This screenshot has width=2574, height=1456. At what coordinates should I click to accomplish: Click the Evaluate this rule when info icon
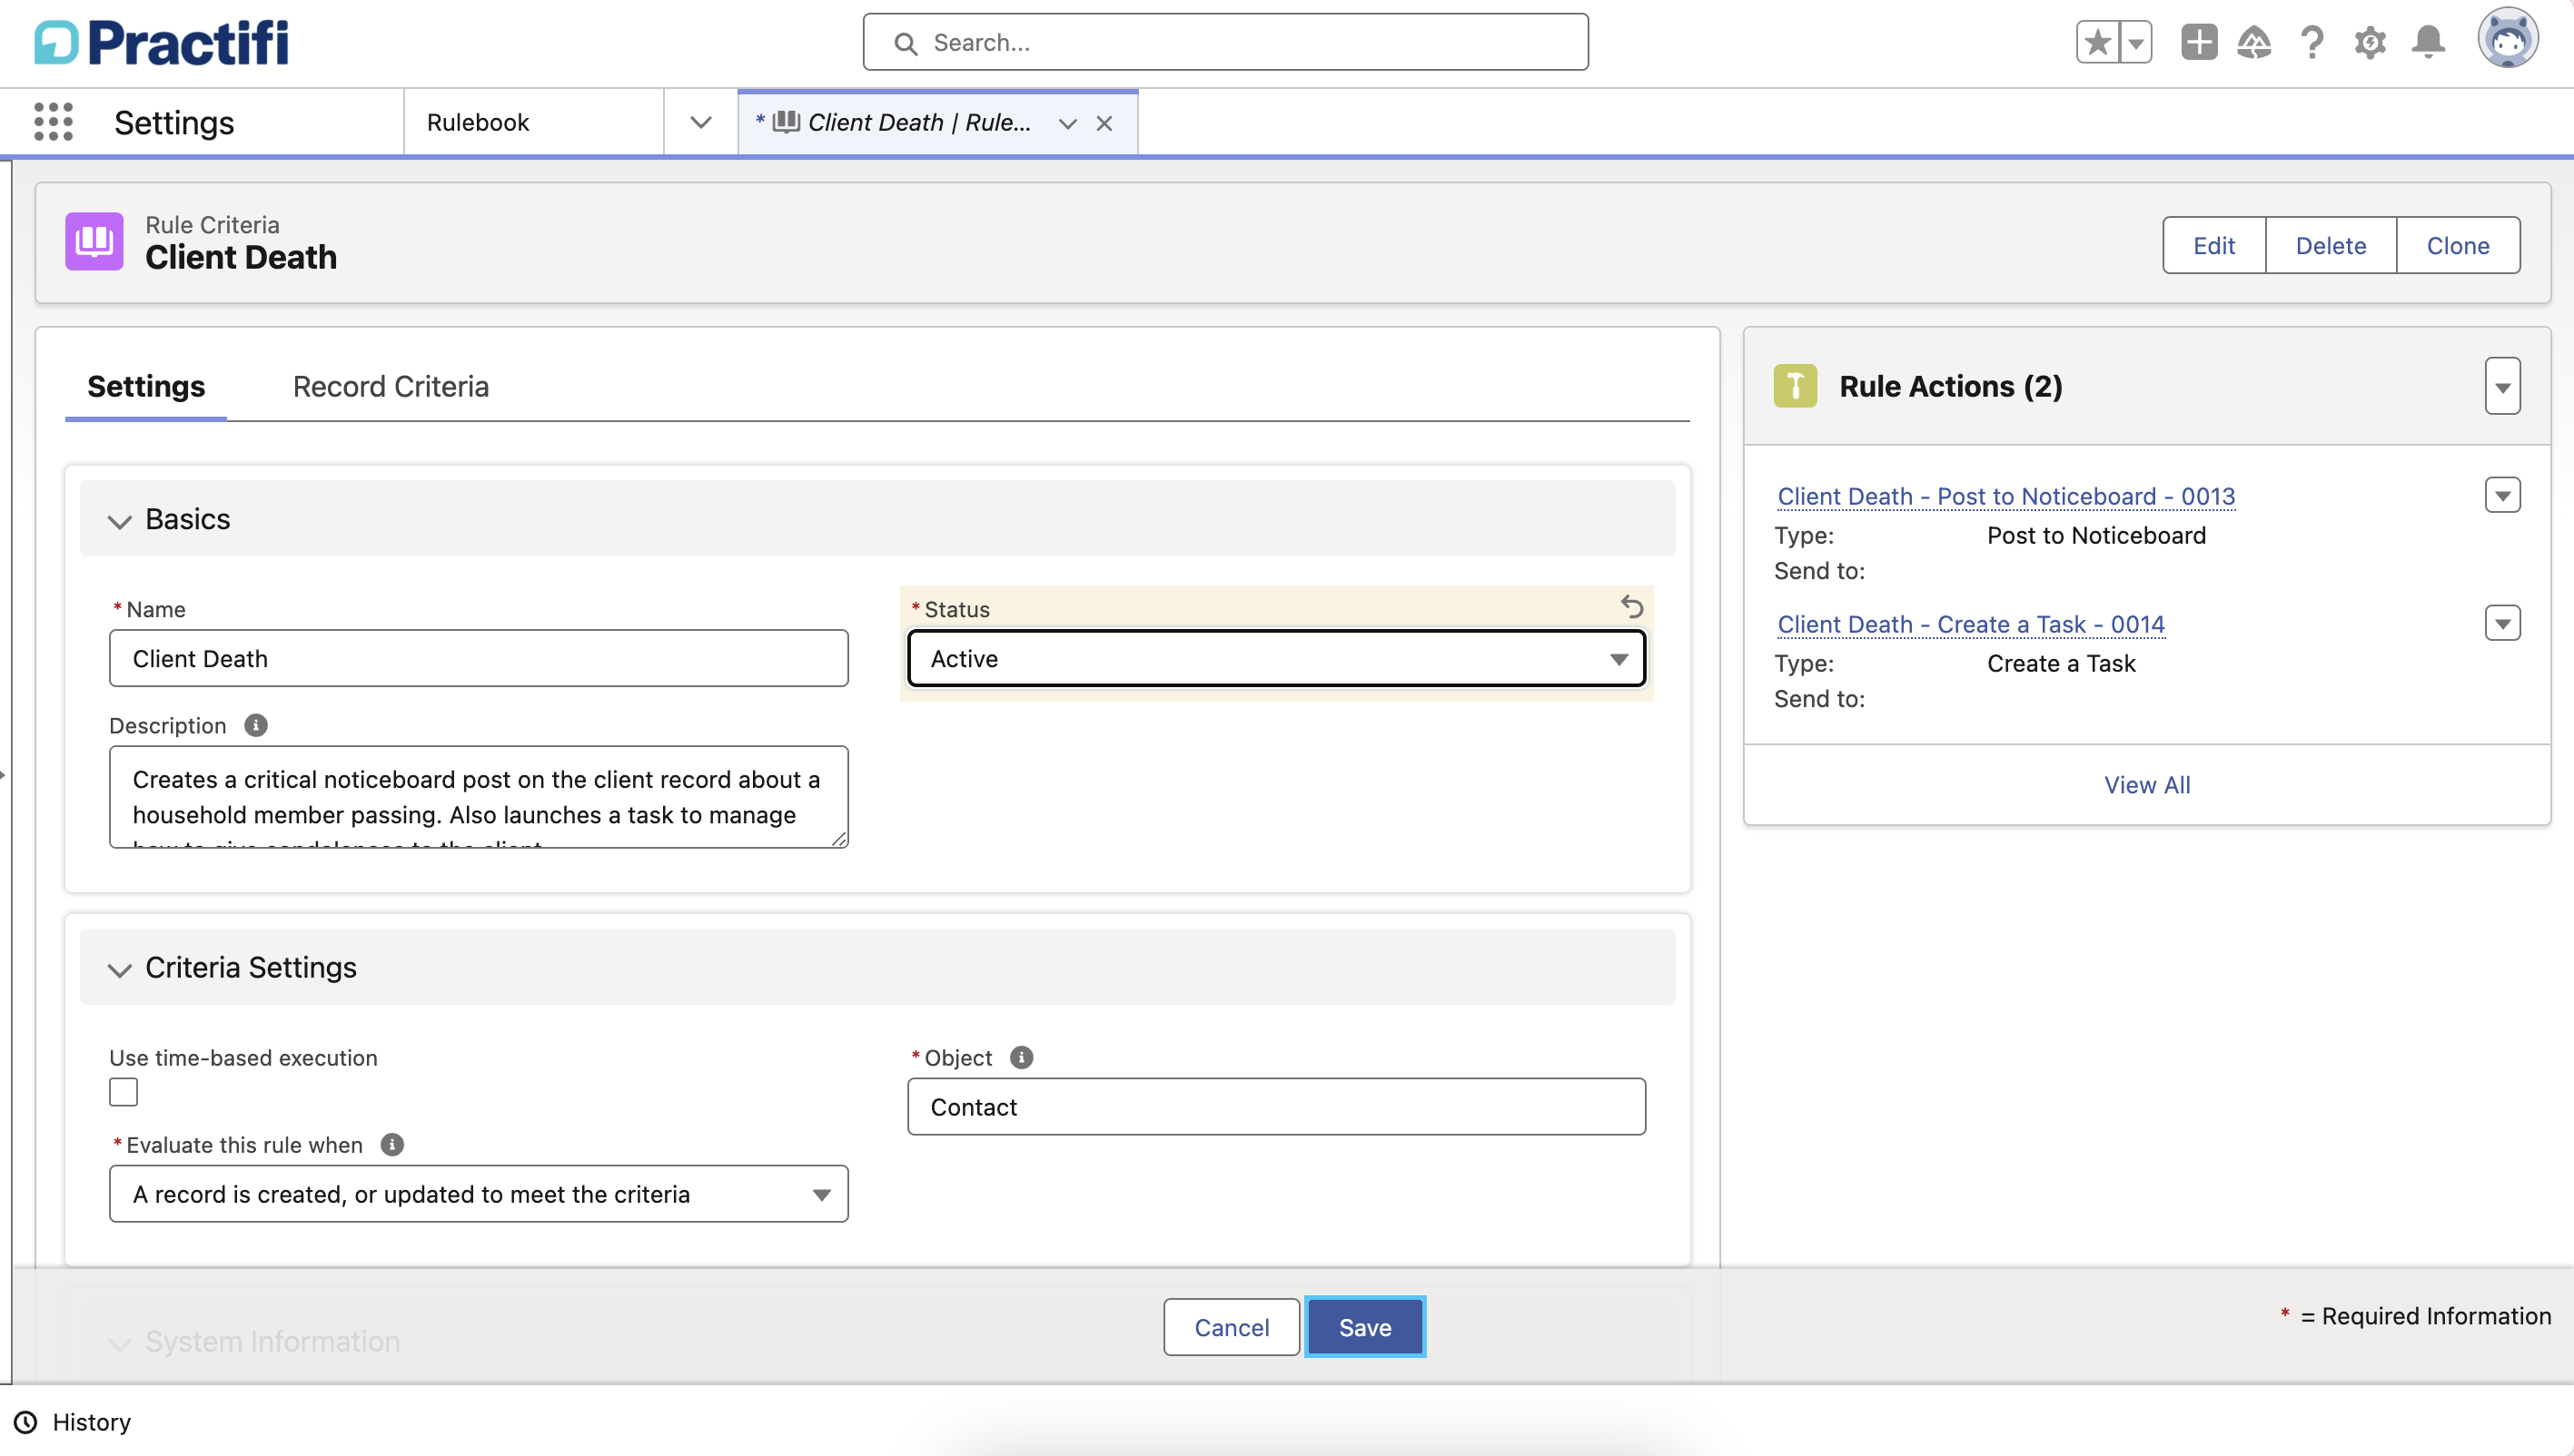[392, 1145]
